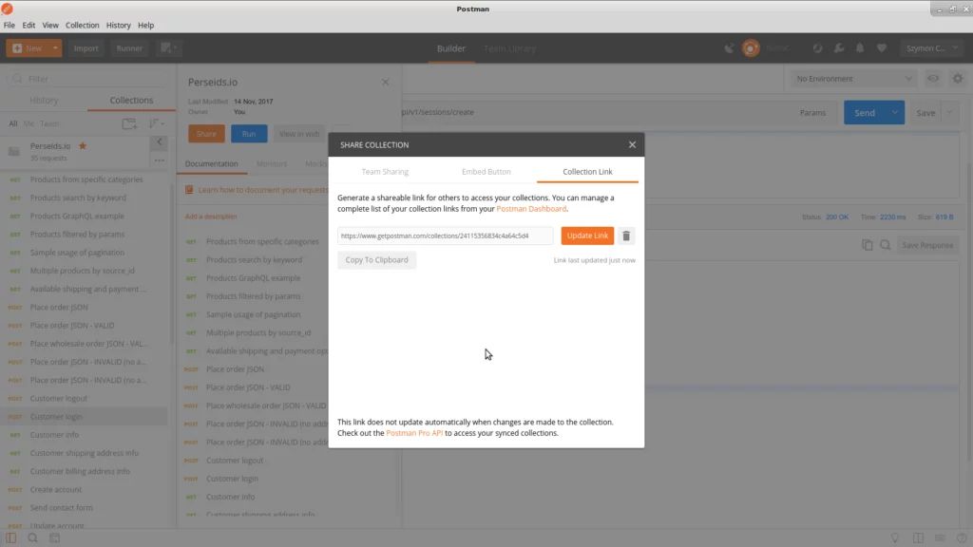
Task: Select the Documentation tab
Action: (212, 163)
